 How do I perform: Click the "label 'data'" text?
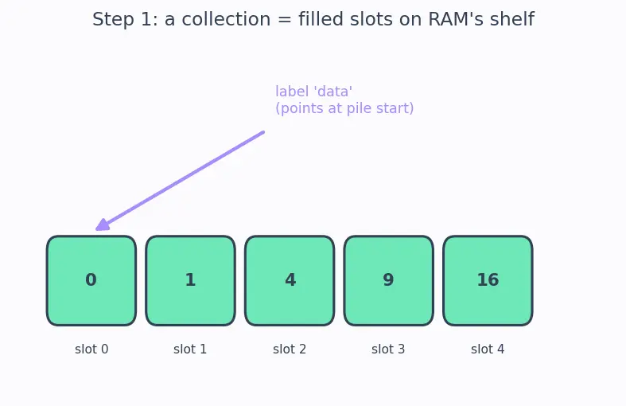click(314, 92)
